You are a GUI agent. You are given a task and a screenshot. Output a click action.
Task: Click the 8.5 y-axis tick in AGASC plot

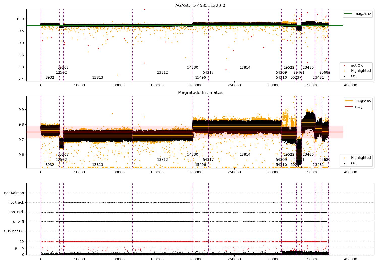pyautogui.click(x=21, y=55)
